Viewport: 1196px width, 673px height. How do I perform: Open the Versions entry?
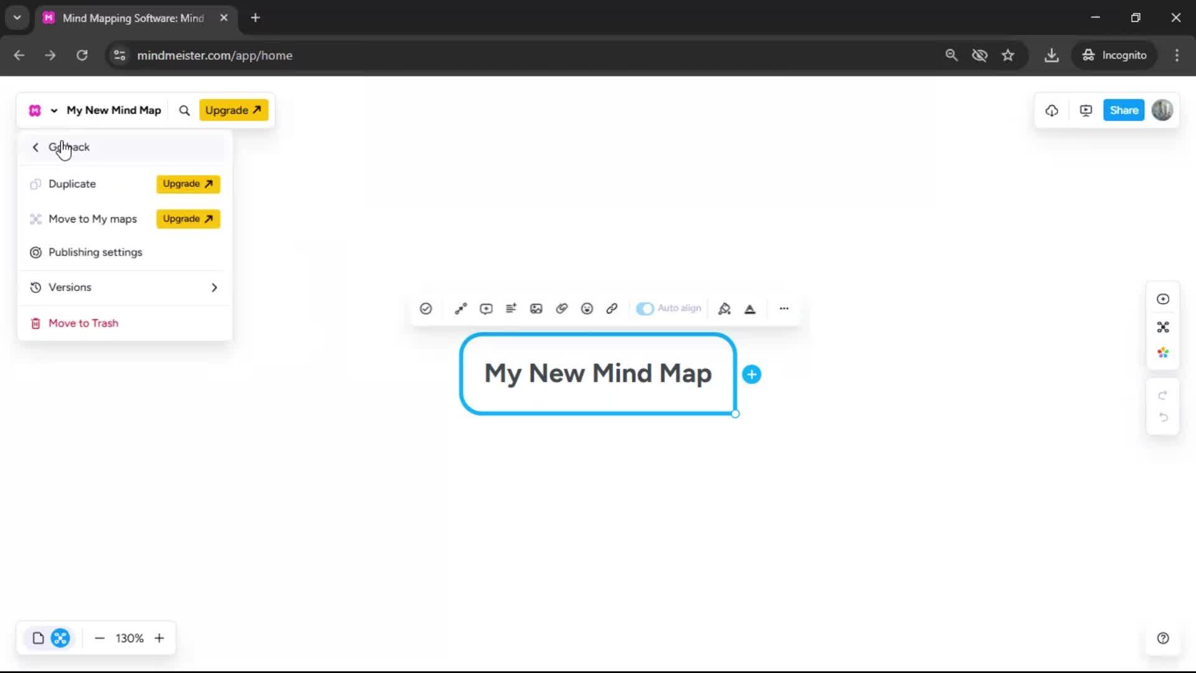click(125, 287)
